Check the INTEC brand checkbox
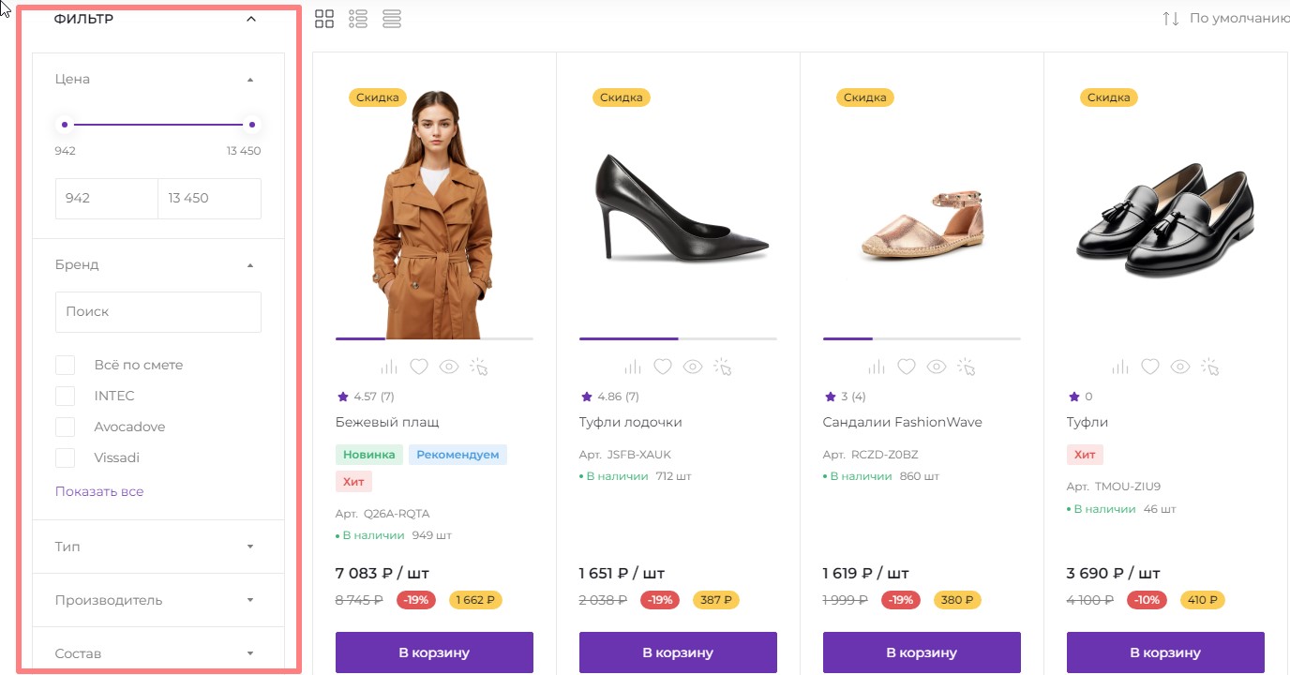Screen dimensions: 1290x675 (x=65, y=396)
